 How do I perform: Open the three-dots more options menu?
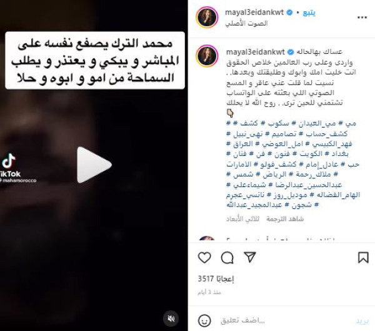362,18
